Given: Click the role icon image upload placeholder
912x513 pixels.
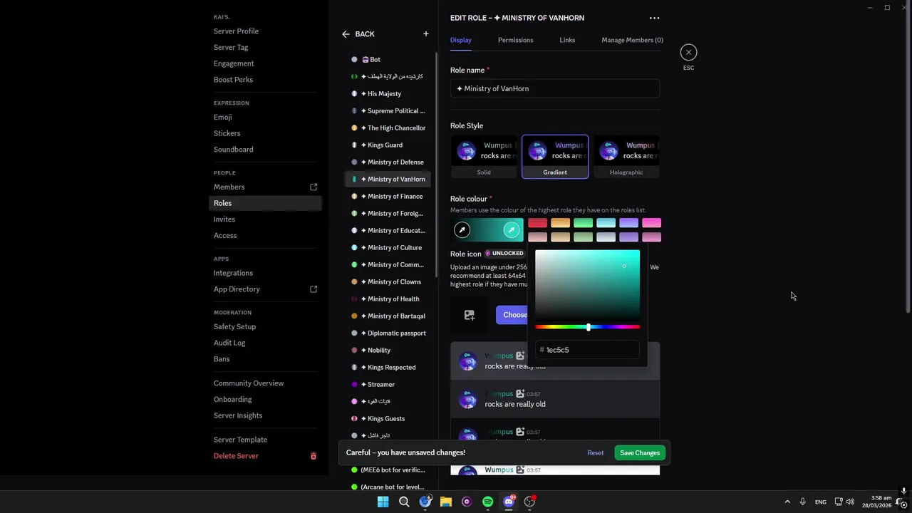Looking at the screenshot, I should [x=470, y=315].
